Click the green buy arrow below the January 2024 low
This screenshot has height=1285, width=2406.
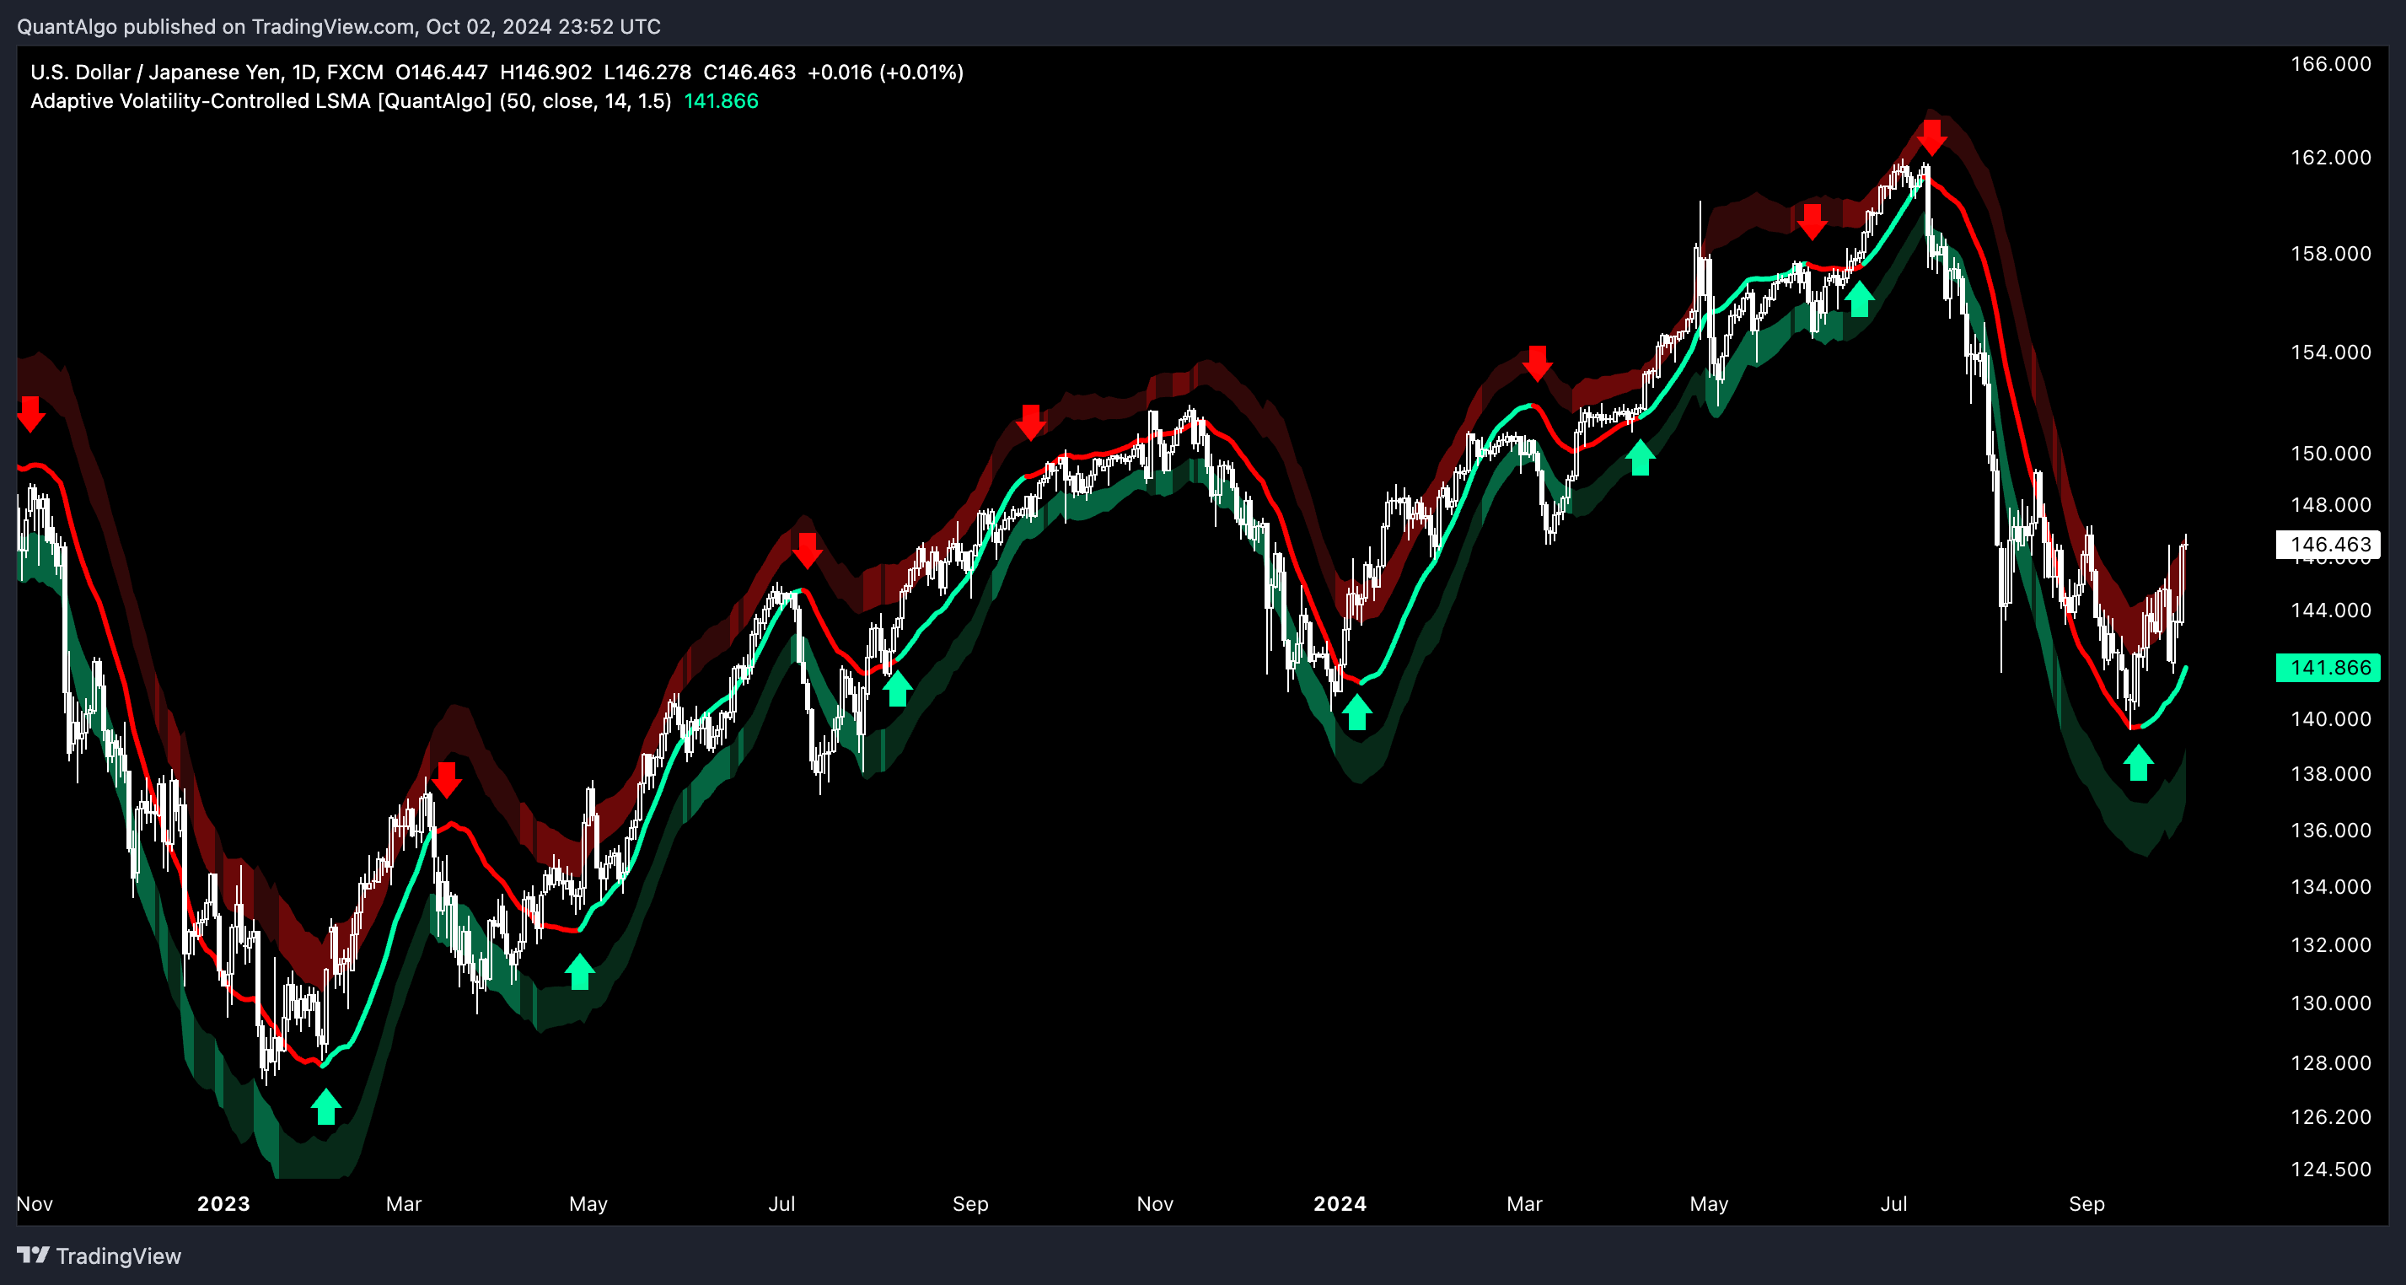[1357, 712]
